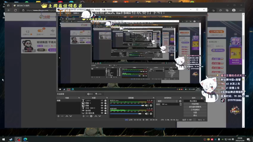
Task: Go back in the Edge browser
Action: tap(9, 10)
